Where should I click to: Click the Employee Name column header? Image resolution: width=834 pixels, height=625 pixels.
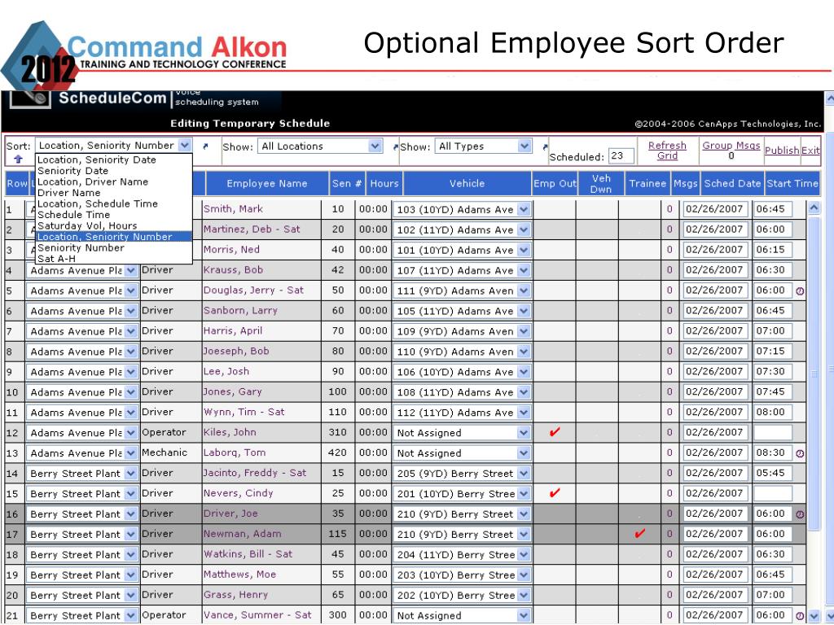267,183
